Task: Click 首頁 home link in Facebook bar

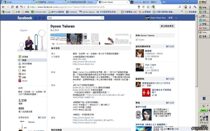Action: (170, 18)
